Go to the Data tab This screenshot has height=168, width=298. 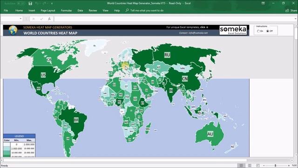pyautogui.click(x=80, y=10)
